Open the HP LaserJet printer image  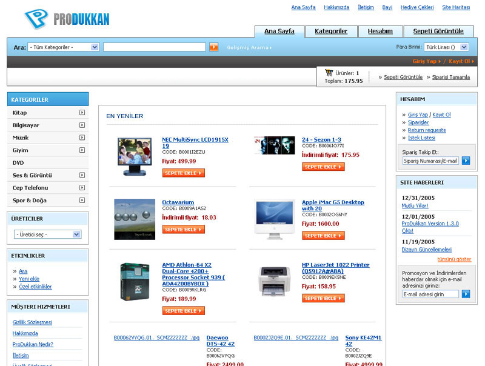(x=275, y=281)
